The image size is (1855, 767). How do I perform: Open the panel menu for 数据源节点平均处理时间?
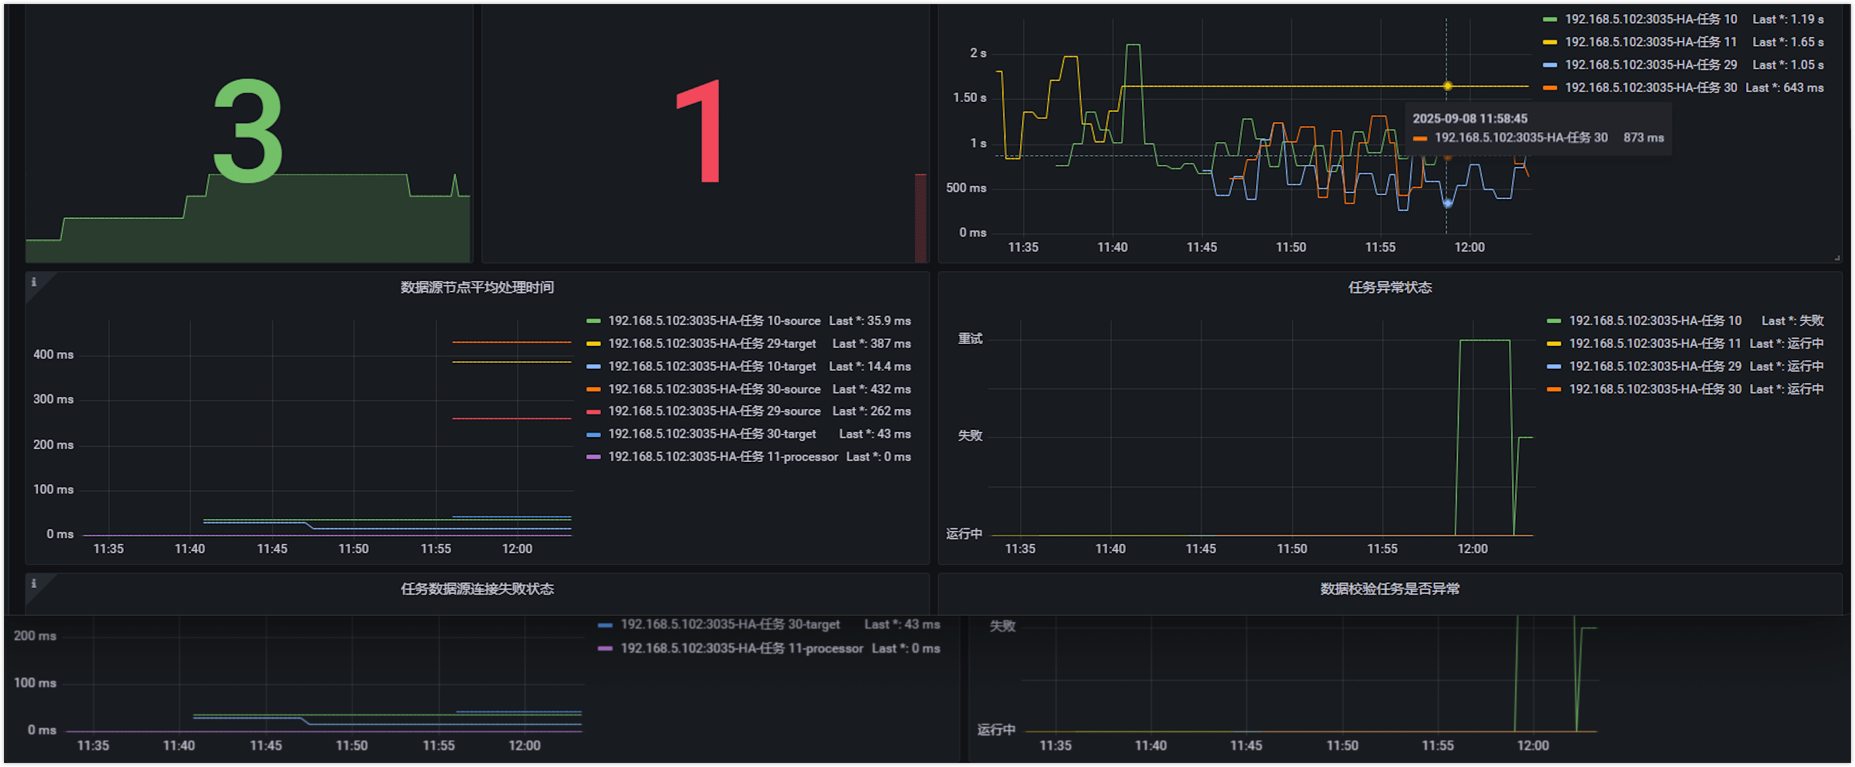tap(477, 287)
